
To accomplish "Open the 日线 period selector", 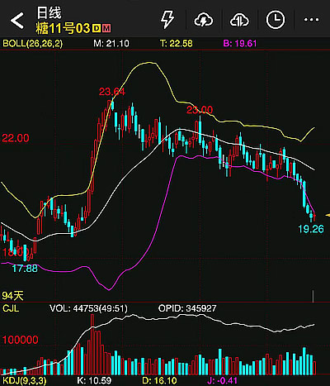I will click(49, 13).
